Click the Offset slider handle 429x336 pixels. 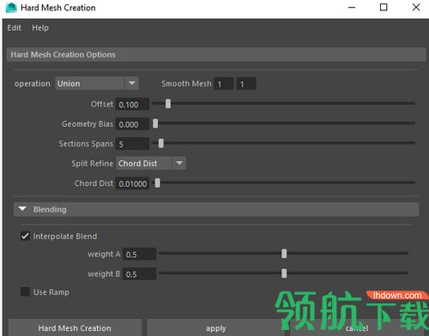pyautogui.click(x=168, y=104)
